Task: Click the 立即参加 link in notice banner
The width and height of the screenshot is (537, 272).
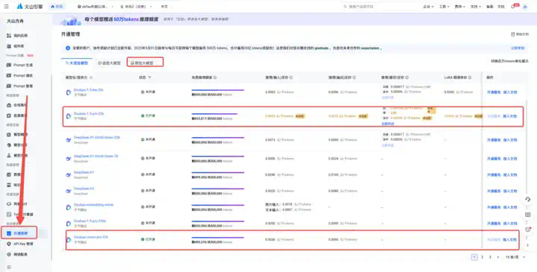Action: click(x=518, y=48)
